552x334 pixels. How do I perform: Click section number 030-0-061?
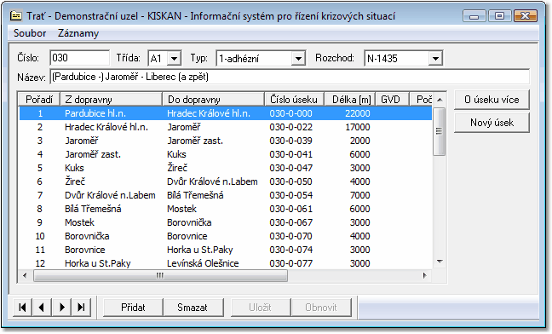coord(290,209)
